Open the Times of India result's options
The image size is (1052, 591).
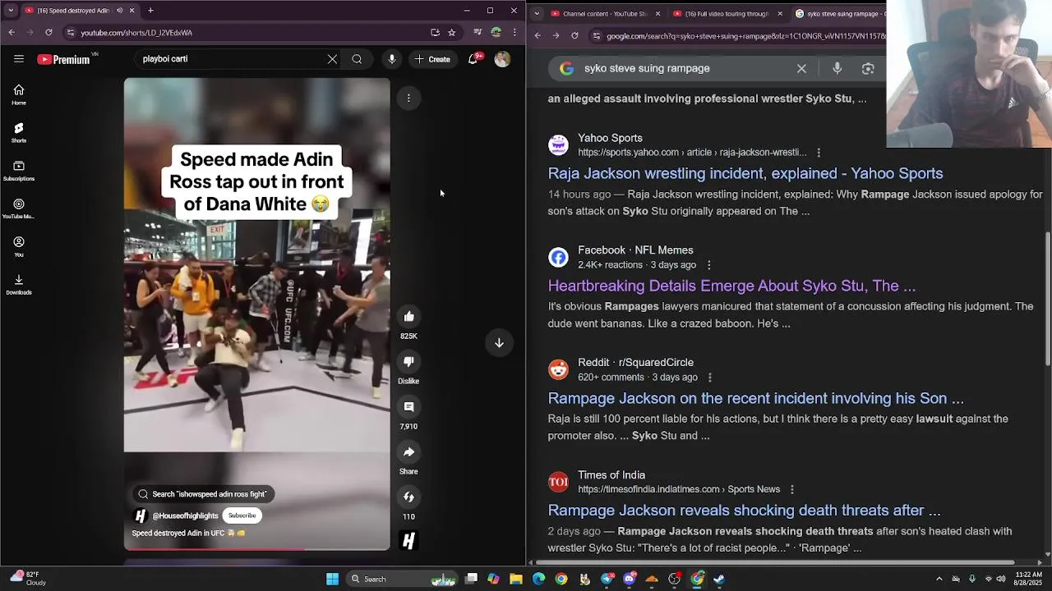coord(792,489)
